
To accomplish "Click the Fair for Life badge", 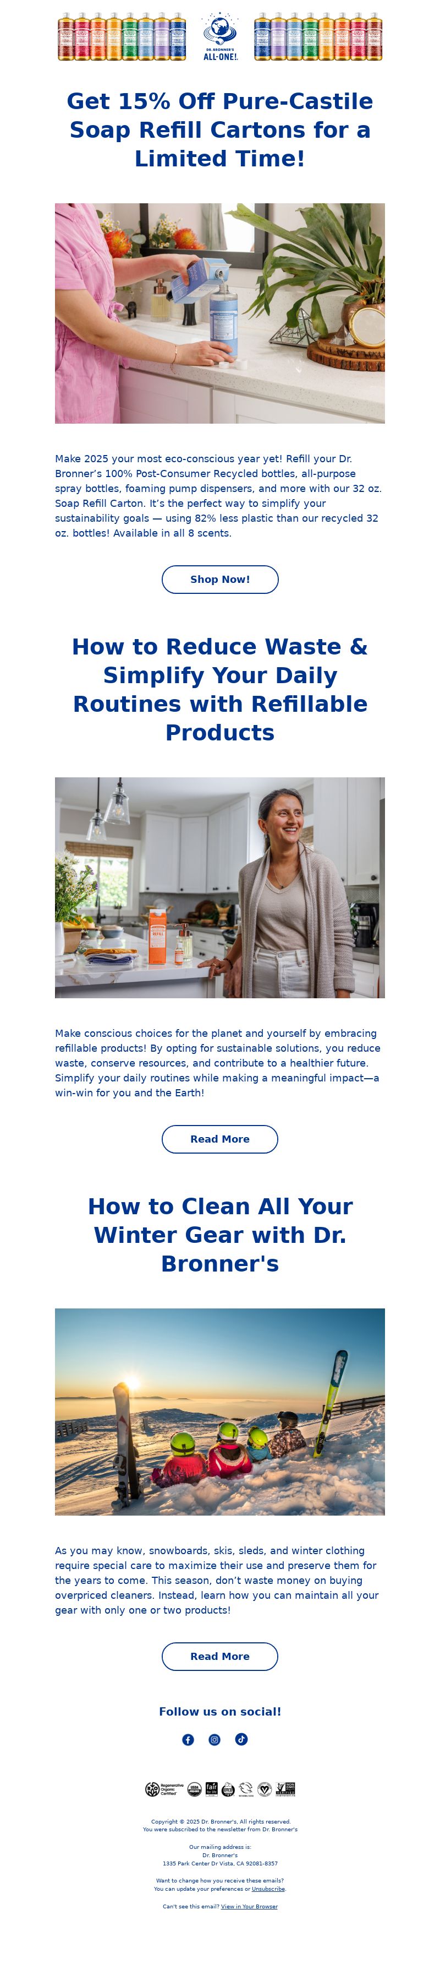I will click(x=212, y=1788).
